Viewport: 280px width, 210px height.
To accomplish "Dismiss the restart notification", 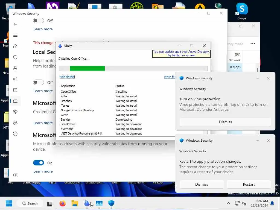I will click(x=202, y=184).
